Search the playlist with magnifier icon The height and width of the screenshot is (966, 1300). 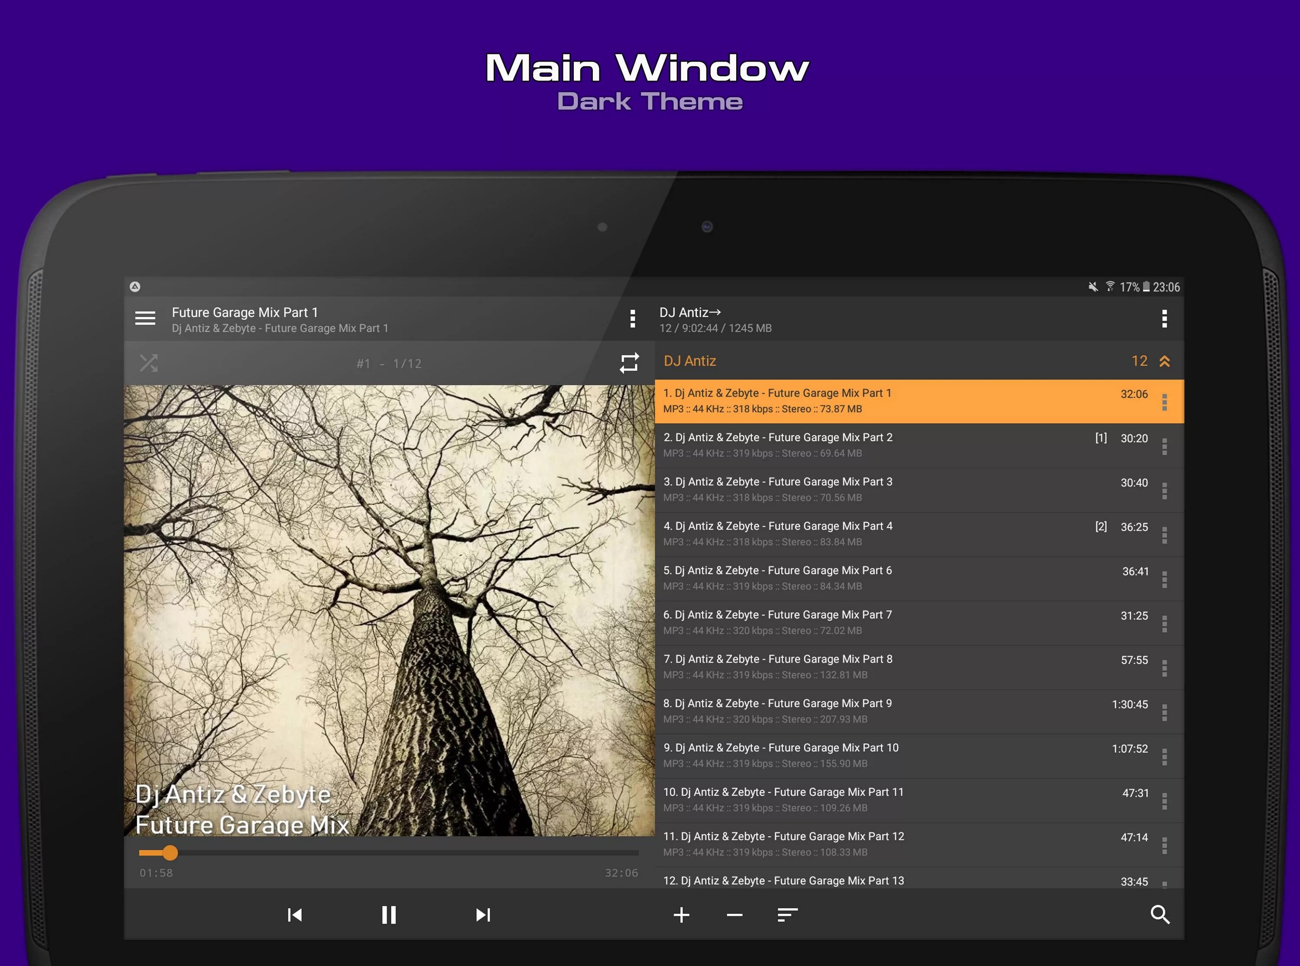pos(1160,914)
